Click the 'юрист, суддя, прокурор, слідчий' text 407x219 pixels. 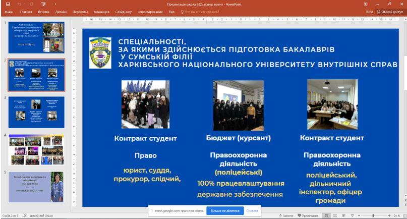[x=147, y=175]
